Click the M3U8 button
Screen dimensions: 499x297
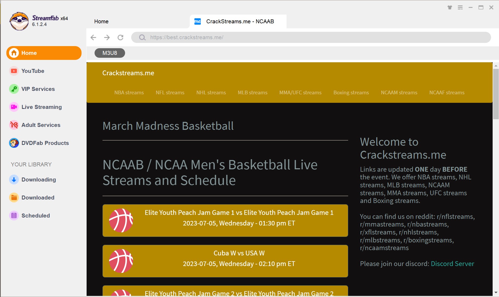click(x=110, y=53)
